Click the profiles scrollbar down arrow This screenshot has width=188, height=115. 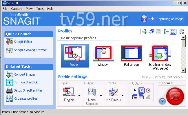(183, 71)
